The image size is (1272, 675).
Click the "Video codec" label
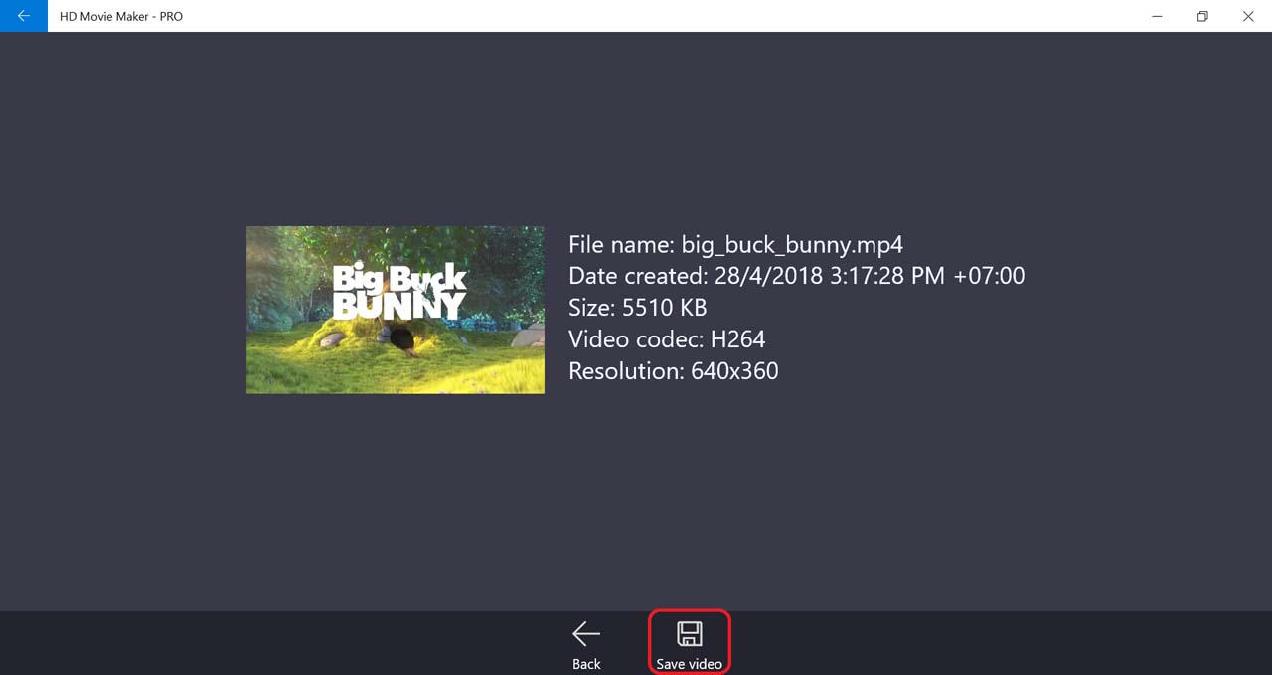(x=636, y=339)
